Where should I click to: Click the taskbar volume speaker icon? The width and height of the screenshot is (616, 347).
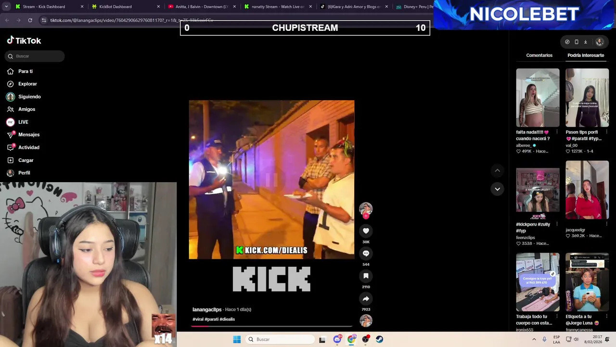[x=576, y=339]
